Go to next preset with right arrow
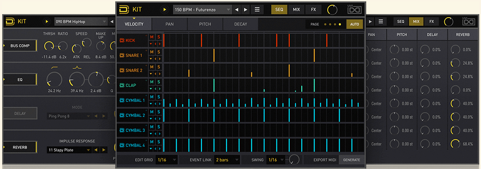Viewport: 481px width, 169px height. click(246, 10)
